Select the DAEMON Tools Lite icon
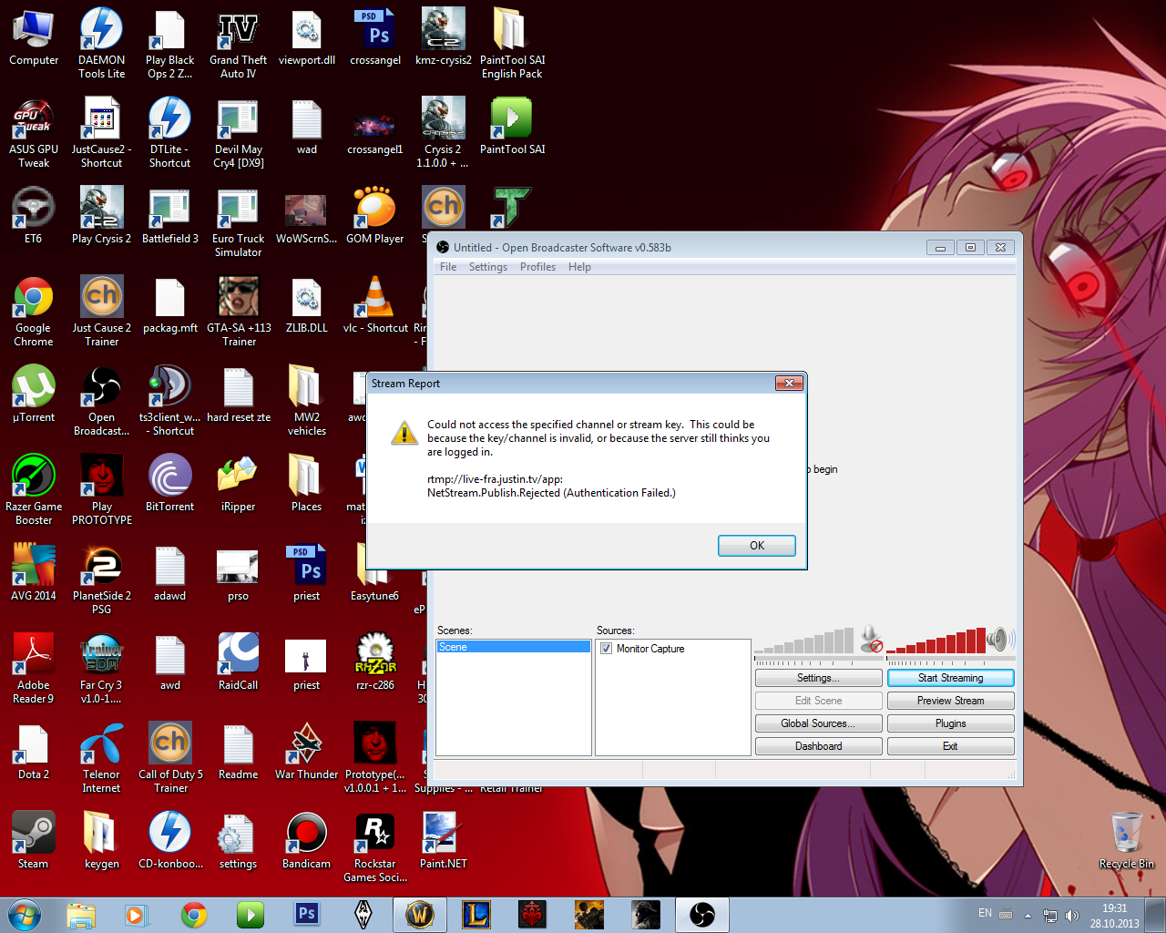This screenshot has width=1166, height=933. point(101,43)
